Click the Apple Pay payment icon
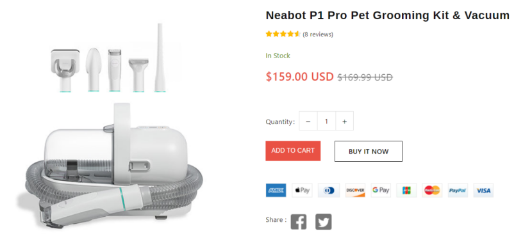Screen dimensions: 532x243 coord(302,190)
